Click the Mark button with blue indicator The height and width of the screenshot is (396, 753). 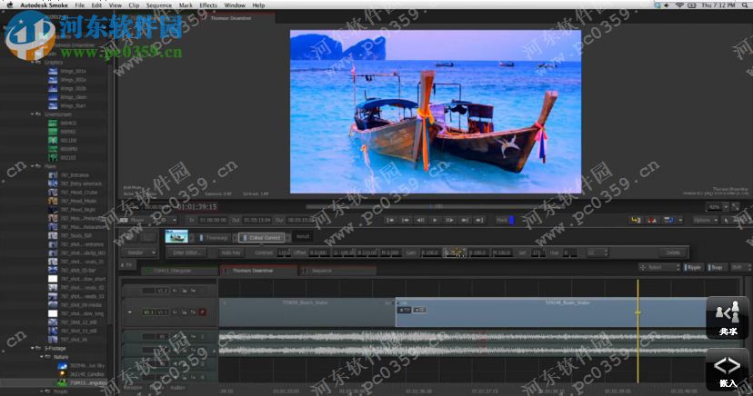point(506,220)
